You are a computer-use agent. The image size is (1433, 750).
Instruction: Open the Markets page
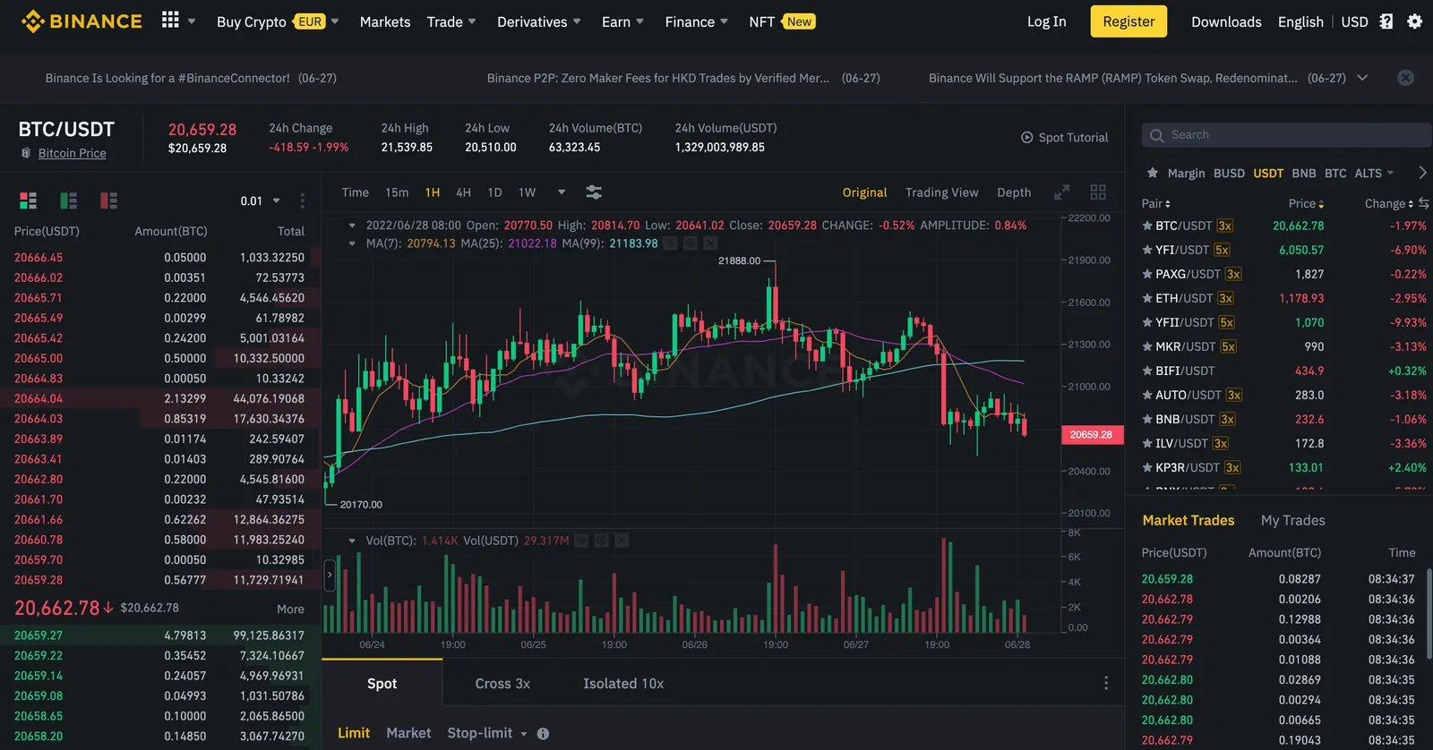pyautogui.click(x=385, y=21)
